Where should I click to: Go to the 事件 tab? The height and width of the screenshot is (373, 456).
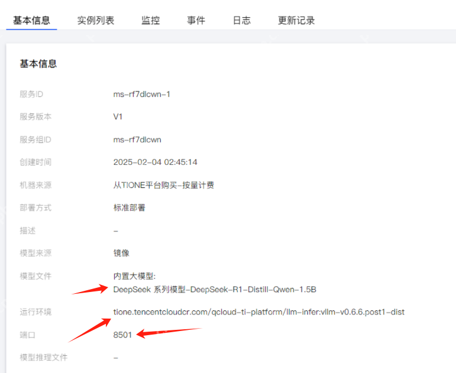[x=196, y=20]
